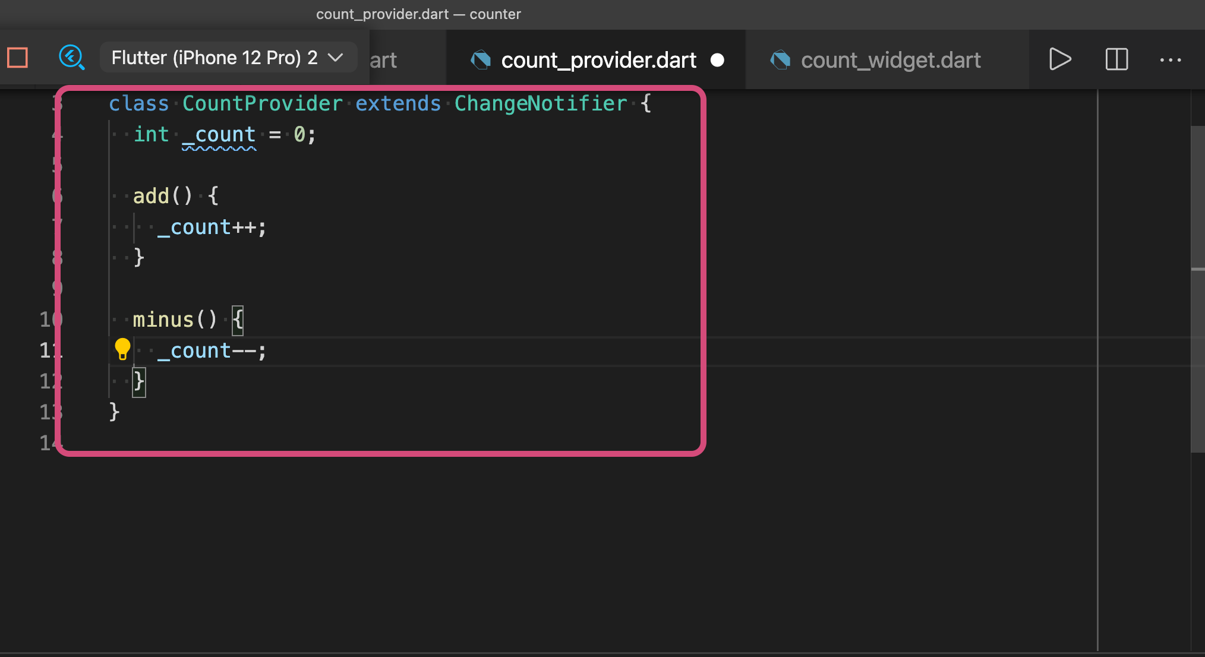
Task: Click the Dart icon on count_widget.dart tab
Action: (780, 60)
